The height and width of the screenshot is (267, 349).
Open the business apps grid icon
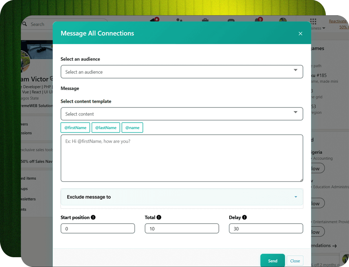tap(313, 21)
